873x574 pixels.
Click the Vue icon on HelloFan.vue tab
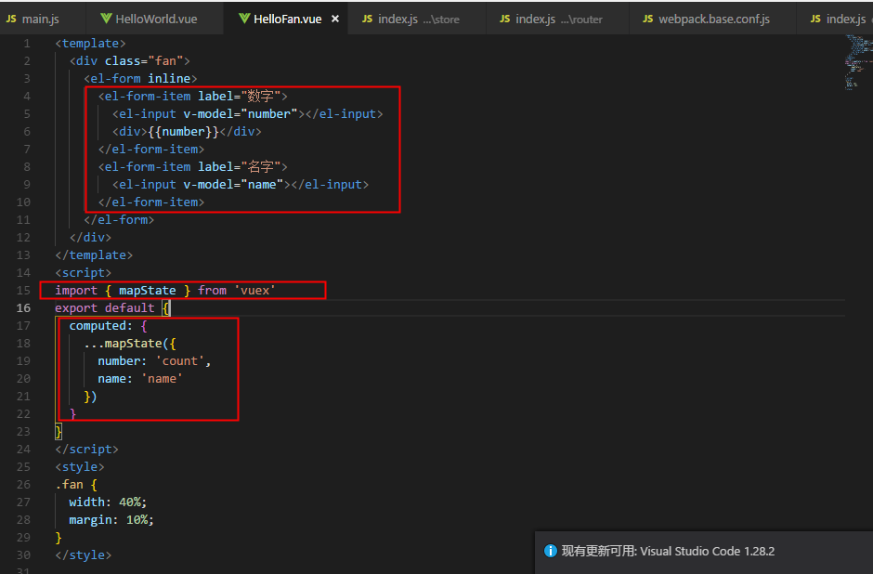coord(244,19)
